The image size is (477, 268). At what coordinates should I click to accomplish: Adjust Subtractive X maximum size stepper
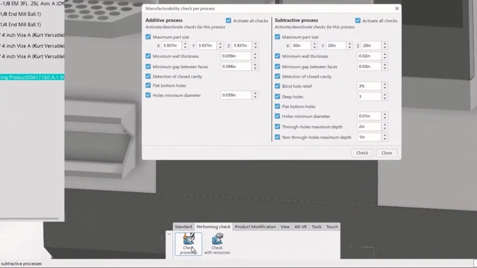click(314, 46)
